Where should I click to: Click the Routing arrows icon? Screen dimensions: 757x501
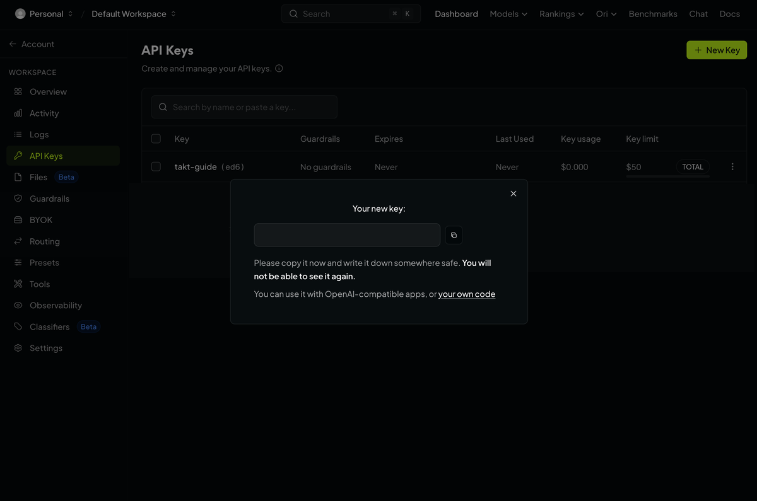18,241
